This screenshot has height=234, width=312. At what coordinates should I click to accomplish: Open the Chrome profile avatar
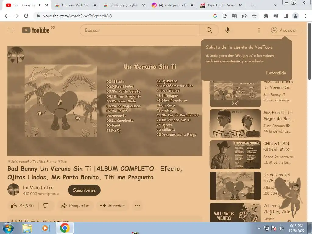[x=296, y=16]
